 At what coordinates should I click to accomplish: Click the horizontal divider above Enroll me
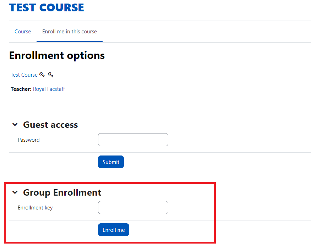[160, 220]
